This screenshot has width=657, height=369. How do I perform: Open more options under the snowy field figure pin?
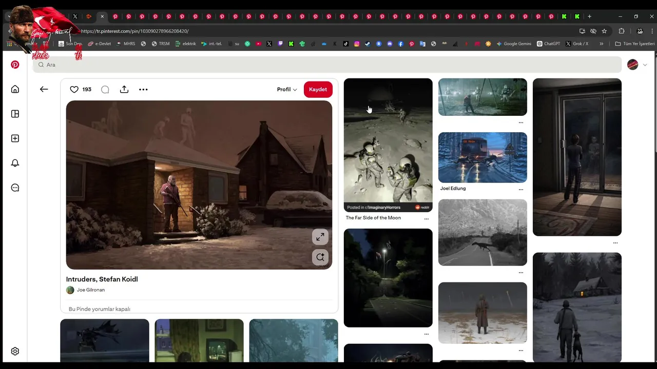point(520,351)
